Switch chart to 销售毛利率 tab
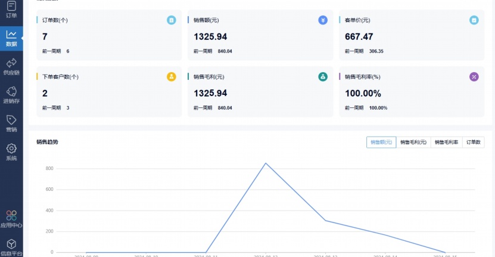 [447, 143]
